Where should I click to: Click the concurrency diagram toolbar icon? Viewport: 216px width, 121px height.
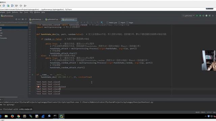point(210,16)
